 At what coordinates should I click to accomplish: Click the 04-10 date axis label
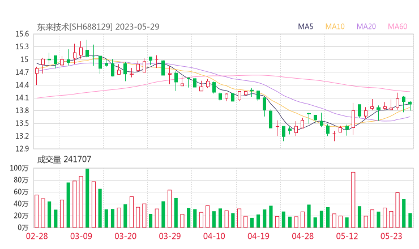(x=214, y=236)
